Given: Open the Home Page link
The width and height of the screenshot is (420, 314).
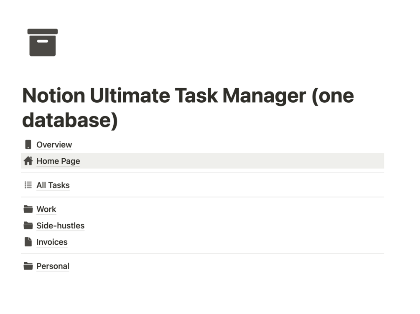Looking at the screenshot, I should click(58, 161).
